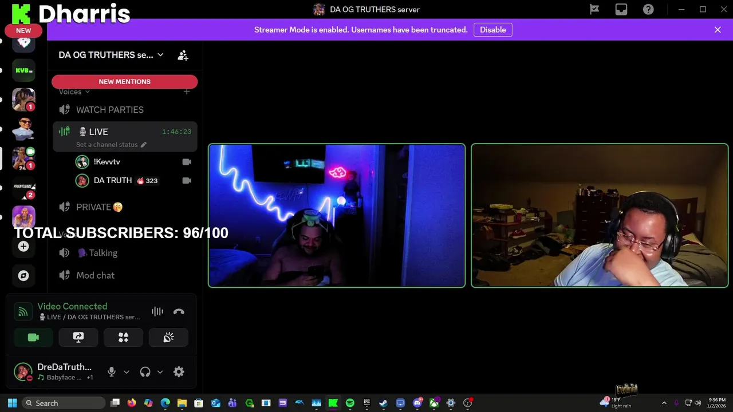Open Firefox from the taskbar

click(x=132, y=403)
